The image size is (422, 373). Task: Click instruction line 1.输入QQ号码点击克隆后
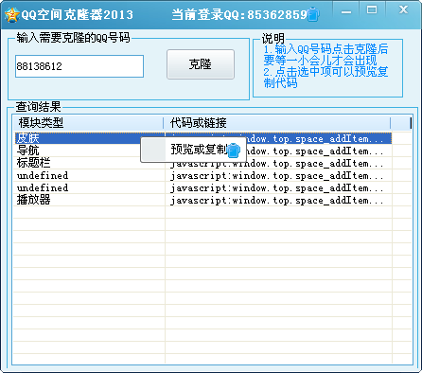pos(325,49)
